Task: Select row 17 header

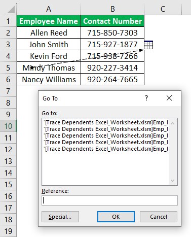Action: pyautogui.click(x=8, y=208)
